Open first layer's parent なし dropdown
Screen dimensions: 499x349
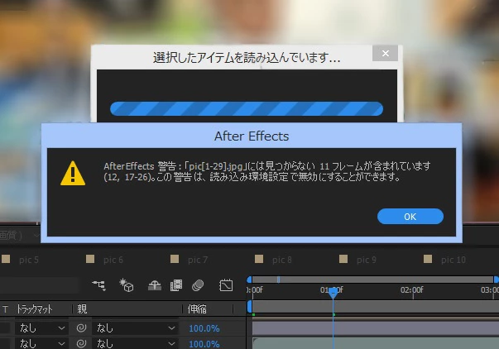135,328
